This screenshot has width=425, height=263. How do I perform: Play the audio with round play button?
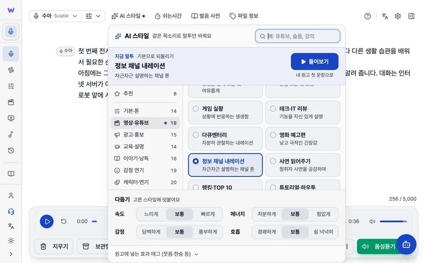47,221
